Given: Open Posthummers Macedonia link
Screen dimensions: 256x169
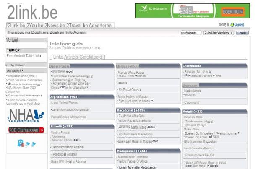Looking at the screenshot, I should coord(136,134).
